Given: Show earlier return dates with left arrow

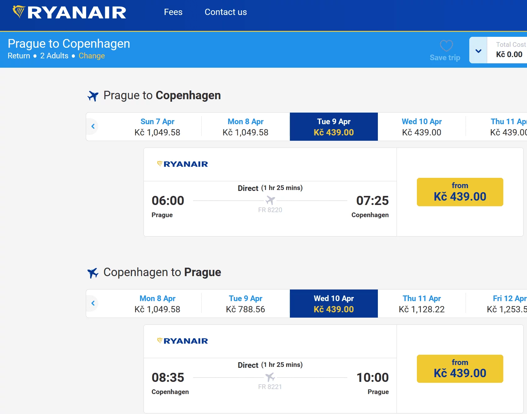Looking at the screenshot, I should 93,303.
